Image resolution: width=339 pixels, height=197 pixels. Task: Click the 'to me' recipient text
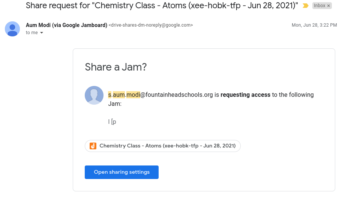pyautogui.click(x=32, y=33)
